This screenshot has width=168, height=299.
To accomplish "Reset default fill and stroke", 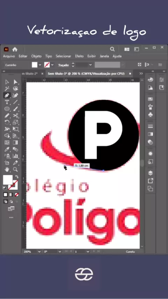I will click(x=5, y=188).
